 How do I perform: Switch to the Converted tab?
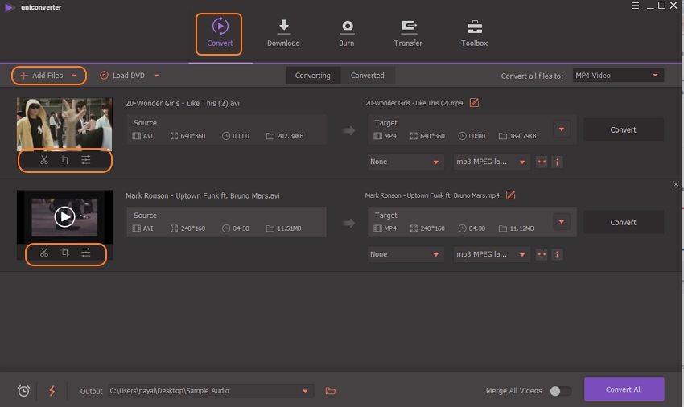click(367, 76)
